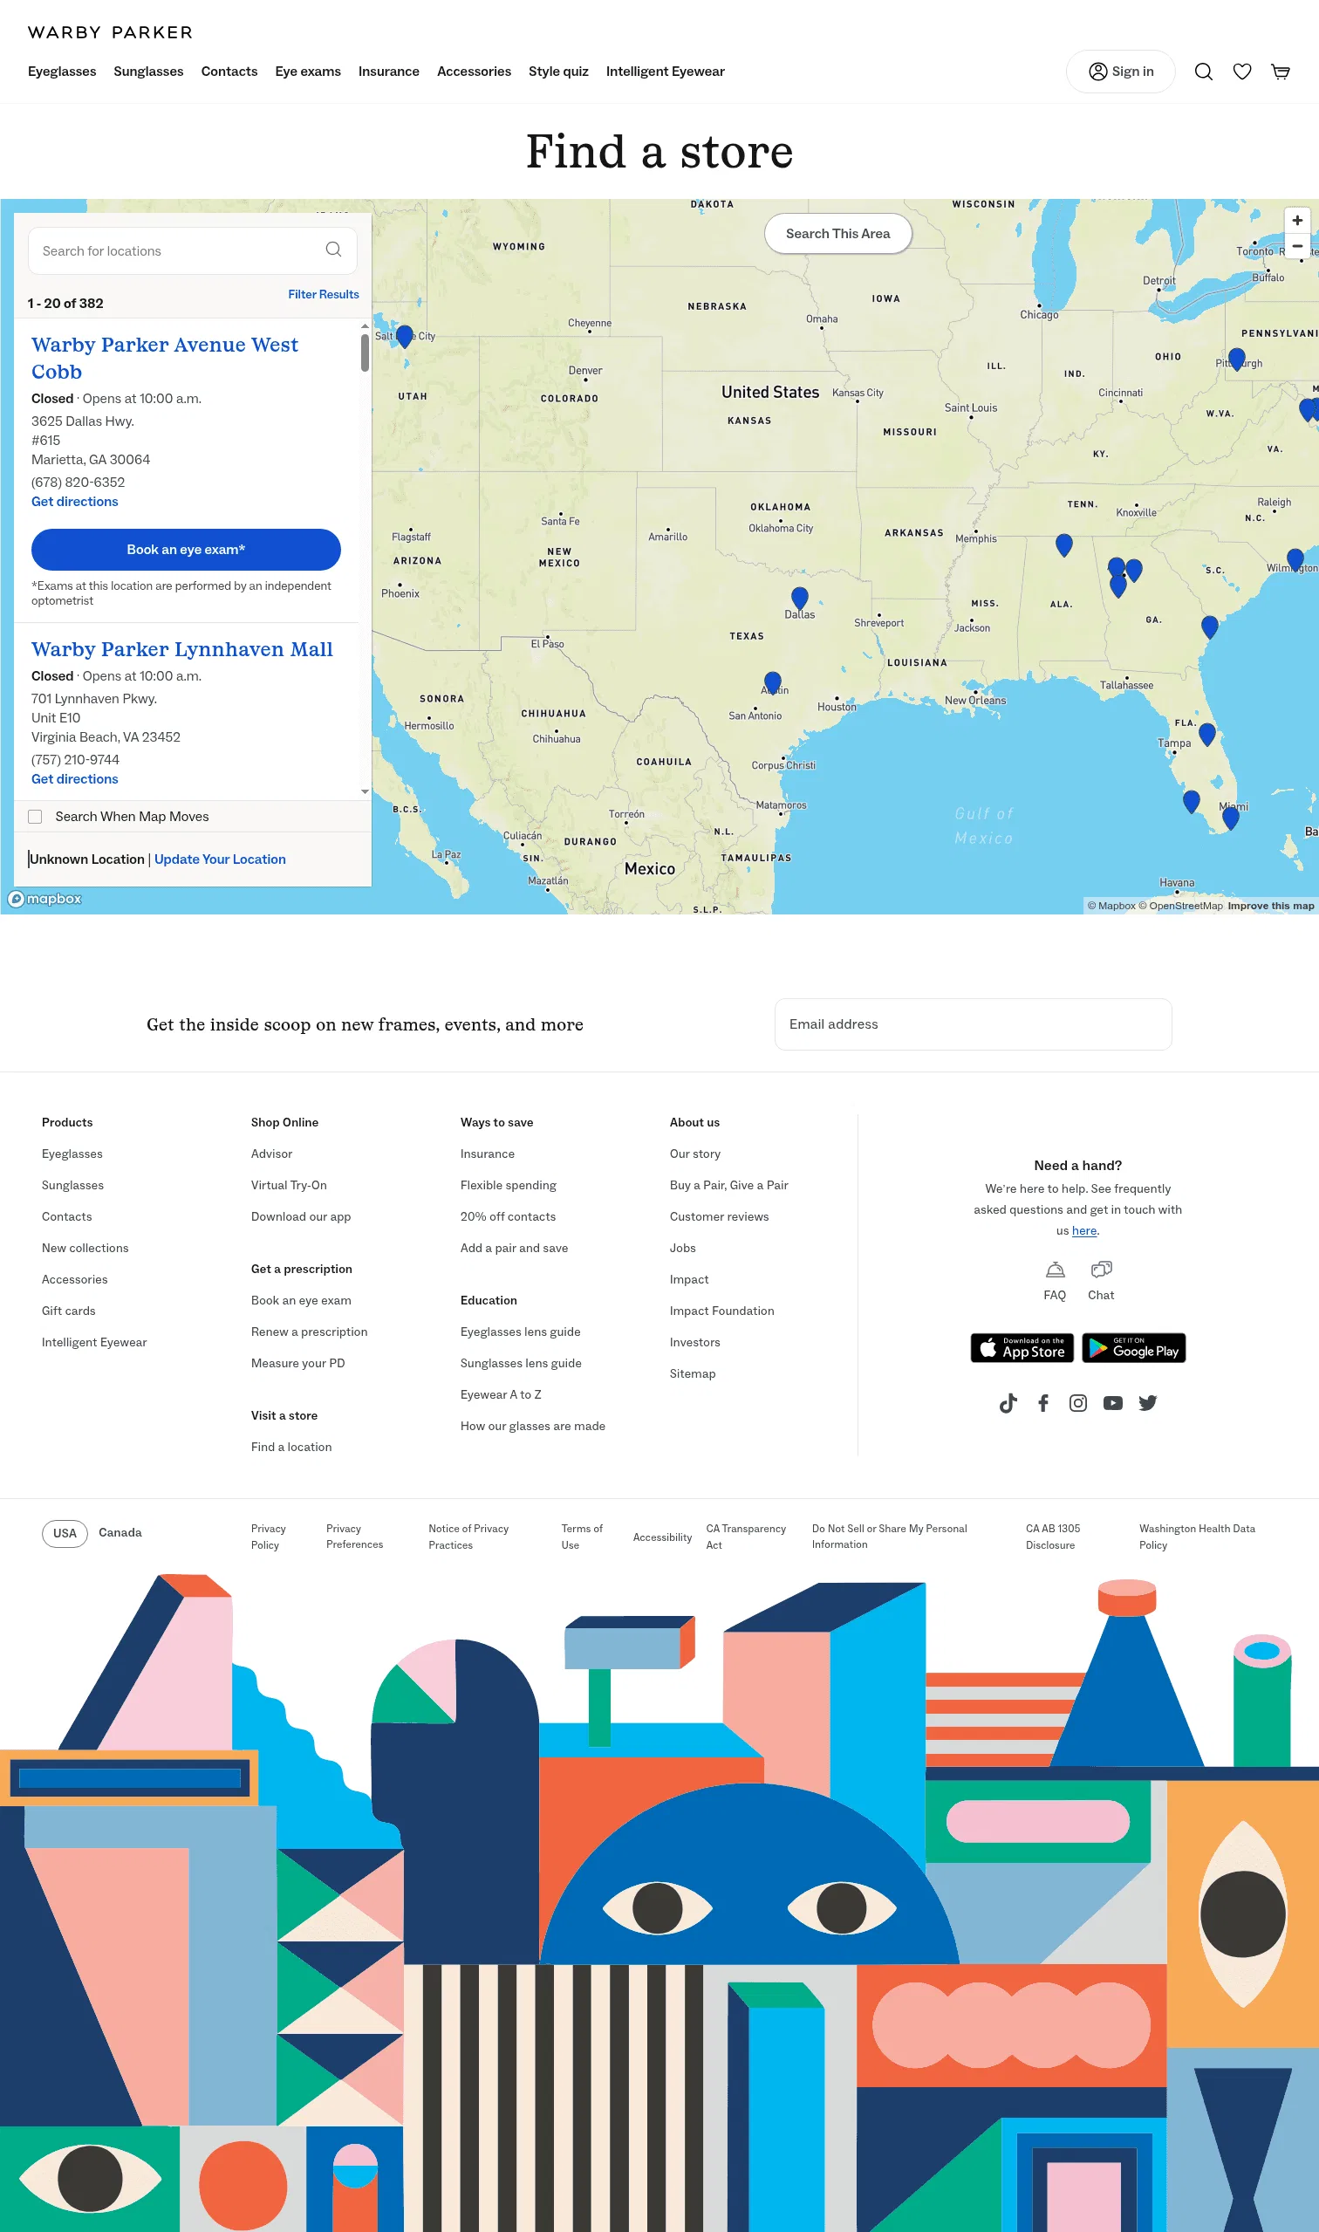Select USA country toggle

click(x=65, y=1533)
